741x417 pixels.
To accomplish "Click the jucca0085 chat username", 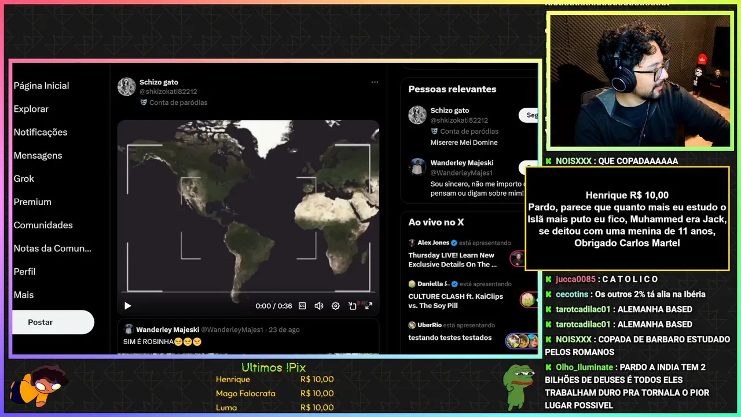I will [x=575, y=279].
